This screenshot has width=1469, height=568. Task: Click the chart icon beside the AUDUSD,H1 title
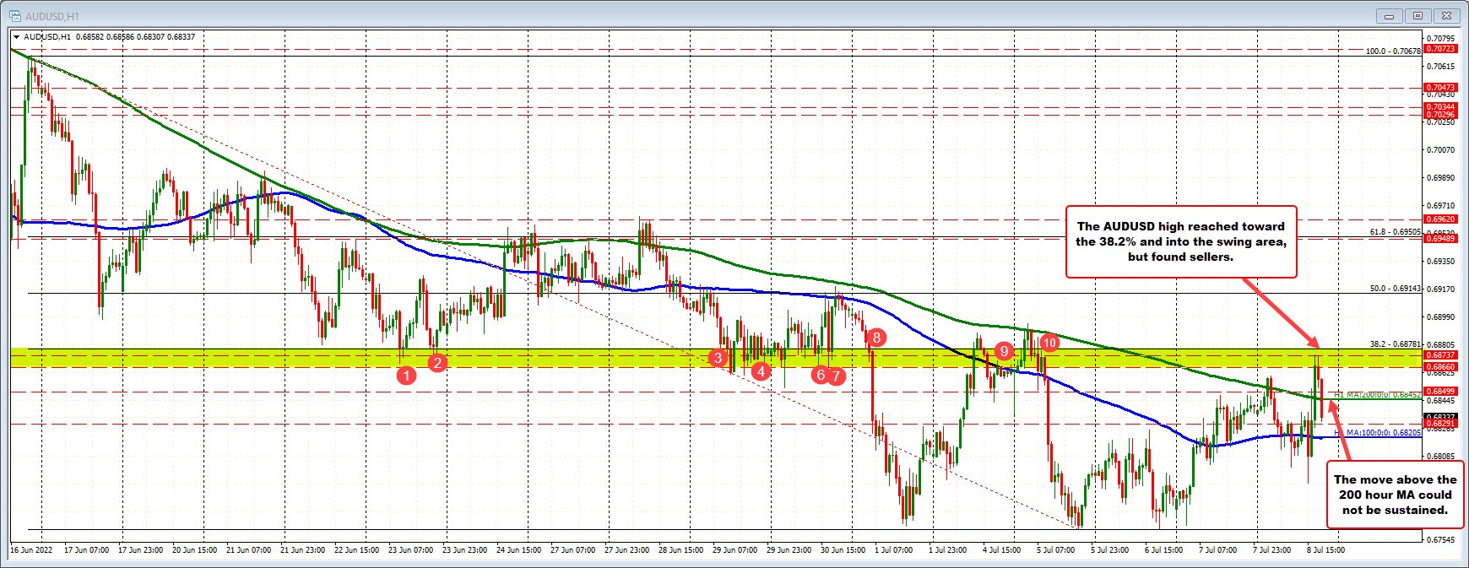[x=14, y=16]
